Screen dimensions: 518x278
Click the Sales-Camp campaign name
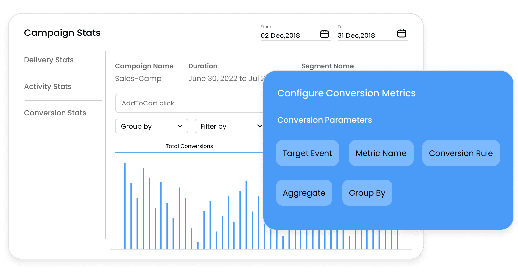[138, 79]
